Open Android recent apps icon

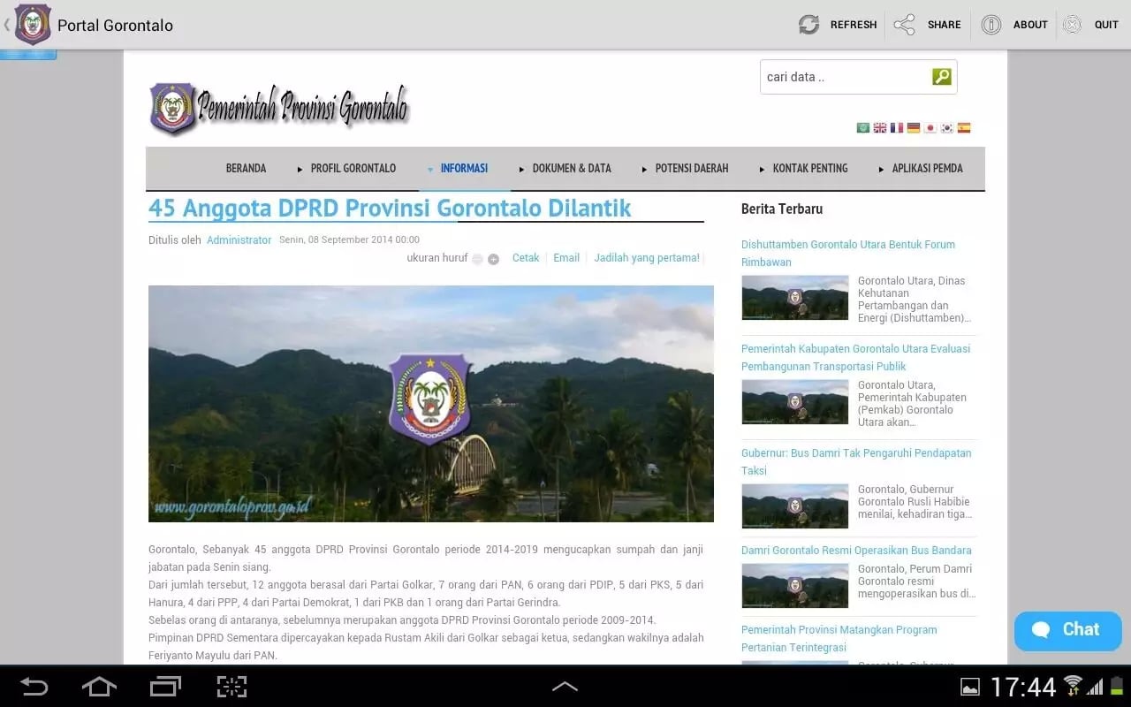pyautogui.click(x=165, y=686)
